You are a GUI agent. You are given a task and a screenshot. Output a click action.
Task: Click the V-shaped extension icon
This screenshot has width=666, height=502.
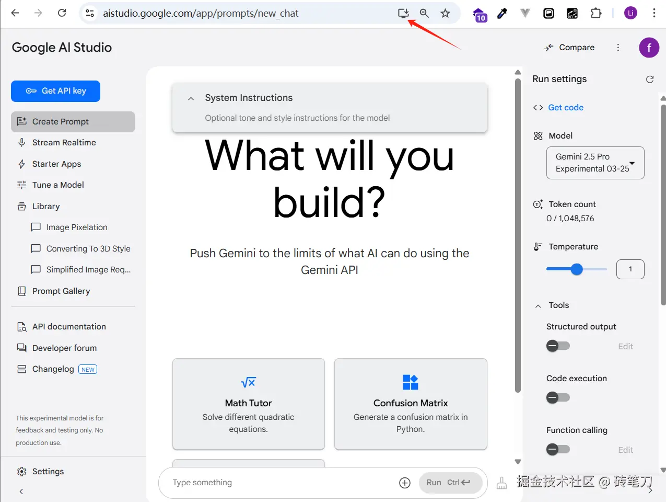tap(525, 13)
